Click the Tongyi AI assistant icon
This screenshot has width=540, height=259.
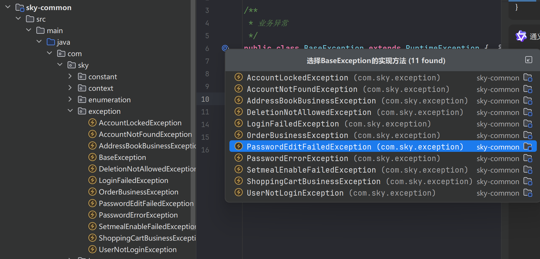coord(521,36)
